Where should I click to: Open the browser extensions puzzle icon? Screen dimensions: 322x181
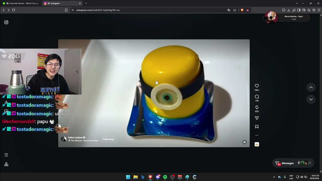[x=284, y=10]
